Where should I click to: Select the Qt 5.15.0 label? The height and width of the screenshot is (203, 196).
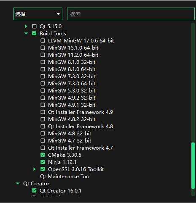pyautogui.click(x=51, y=26)
